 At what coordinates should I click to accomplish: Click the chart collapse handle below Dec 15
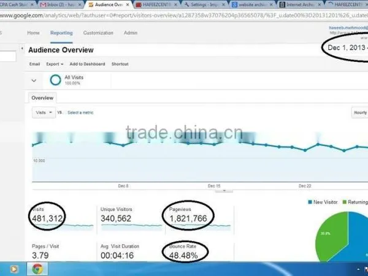224,191
